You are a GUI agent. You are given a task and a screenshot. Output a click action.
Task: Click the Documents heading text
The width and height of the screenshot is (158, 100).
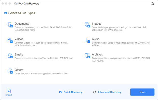coord(22,24)
